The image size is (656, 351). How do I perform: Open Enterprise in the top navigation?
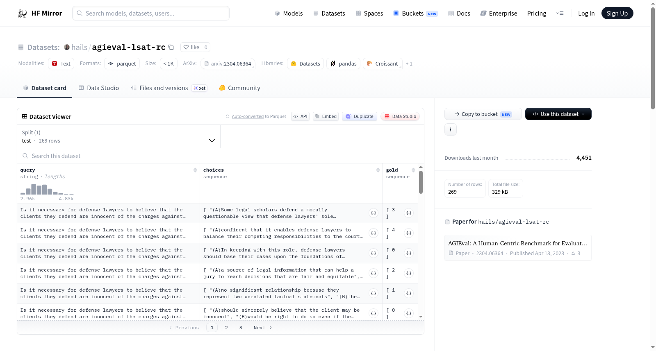(499, 13)
